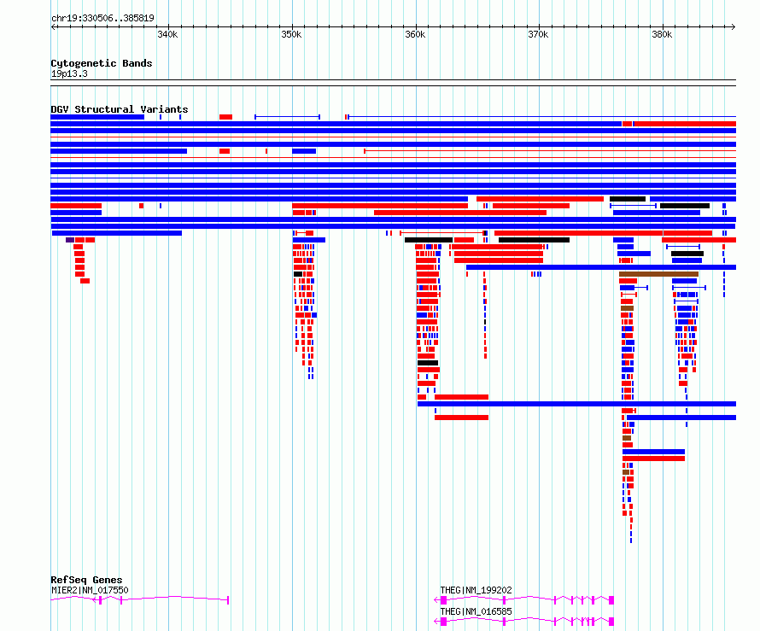Click the small black variant in the 350k cluster
This screenshot has width=760, height=631.
tap(298, 274)
